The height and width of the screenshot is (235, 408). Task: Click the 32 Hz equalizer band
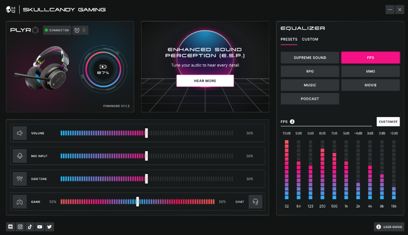(286, 170)
